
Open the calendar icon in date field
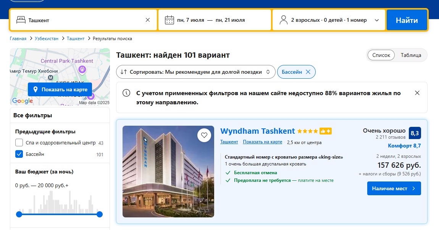[x=169, y=20]
